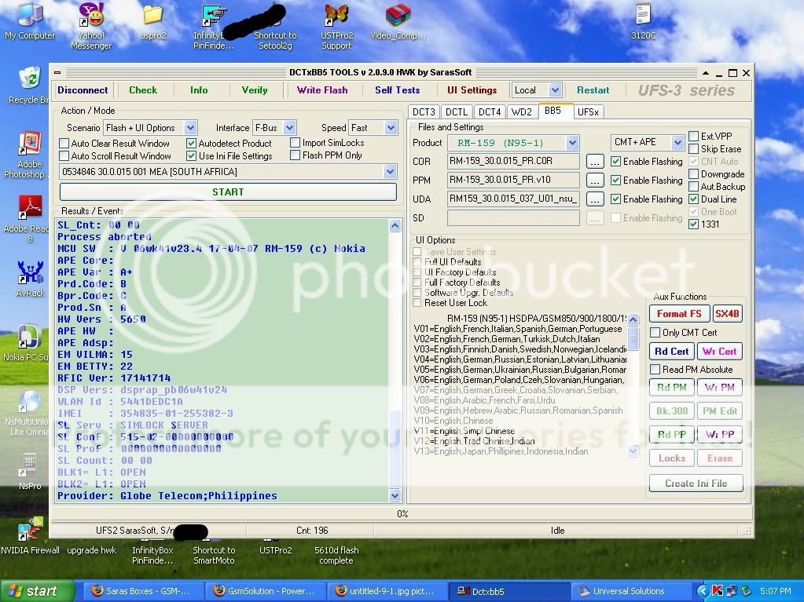
Task: Click Results window scroll down arrow
Action: 395,495
